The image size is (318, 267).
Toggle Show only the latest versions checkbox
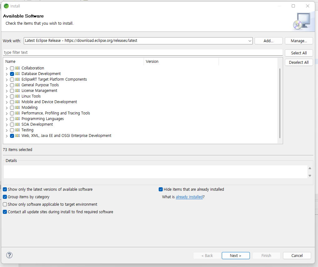pos(5,189)
